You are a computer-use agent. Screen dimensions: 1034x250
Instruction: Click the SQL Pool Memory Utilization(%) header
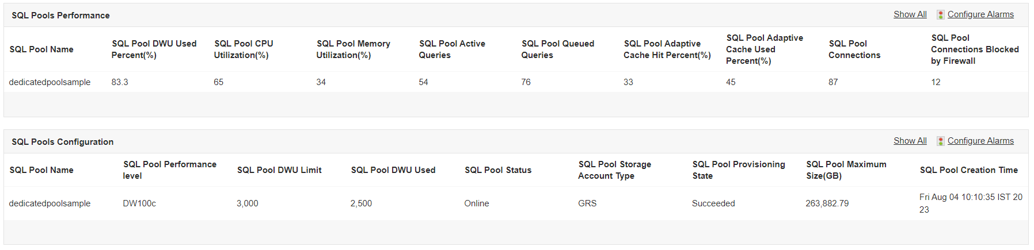click(353, 49)
